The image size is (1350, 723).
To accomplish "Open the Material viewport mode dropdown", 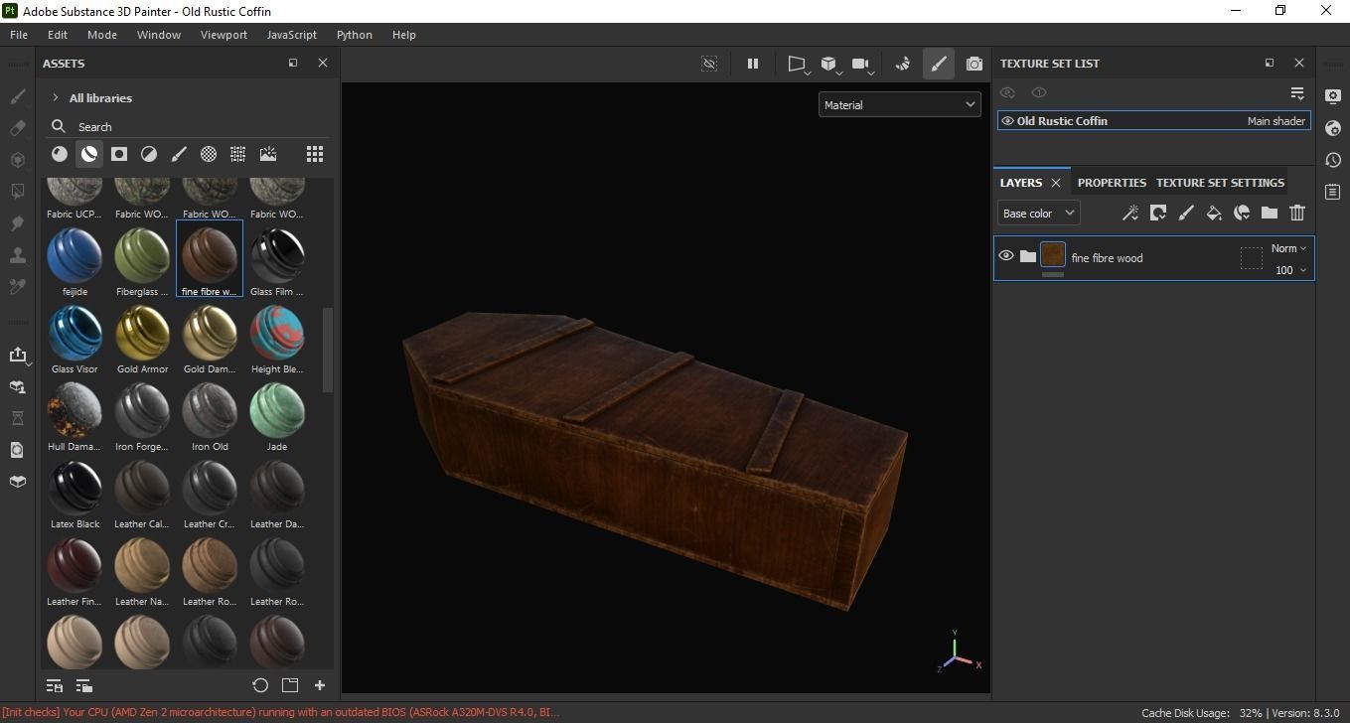I will [x=900, y=104].
